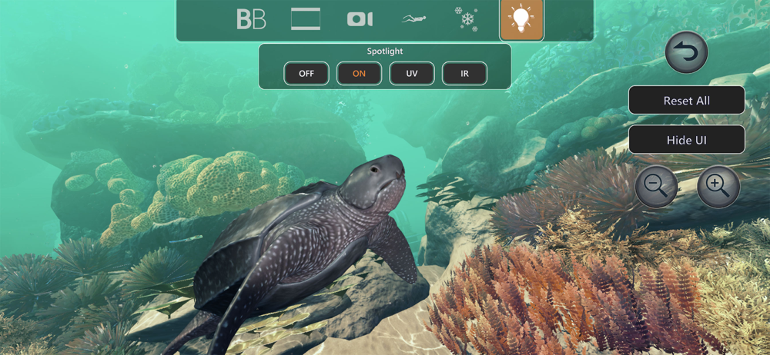
Task: Select the diver swimmer icon
Action: pyautogui.click(x=413, y=19)
